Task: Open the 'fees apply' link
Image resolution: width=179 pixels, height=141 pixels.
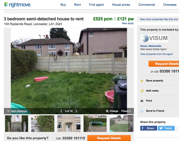Action: pyautogui.click(x=128, y=23)
